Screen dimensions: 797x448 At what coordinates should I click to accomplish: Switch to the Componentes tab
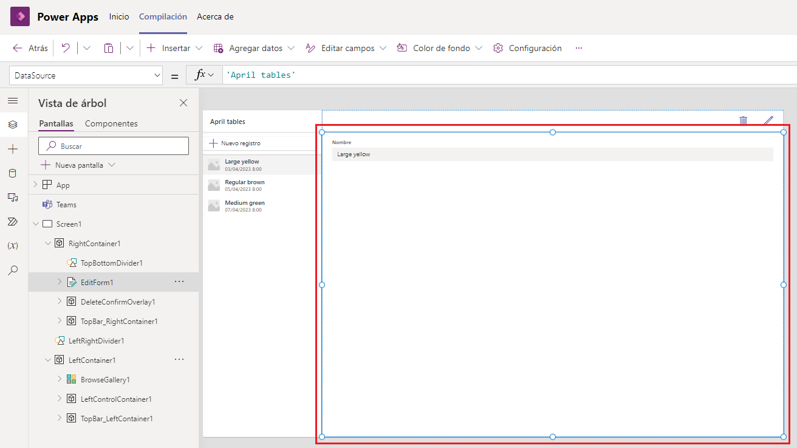point(111,123)
